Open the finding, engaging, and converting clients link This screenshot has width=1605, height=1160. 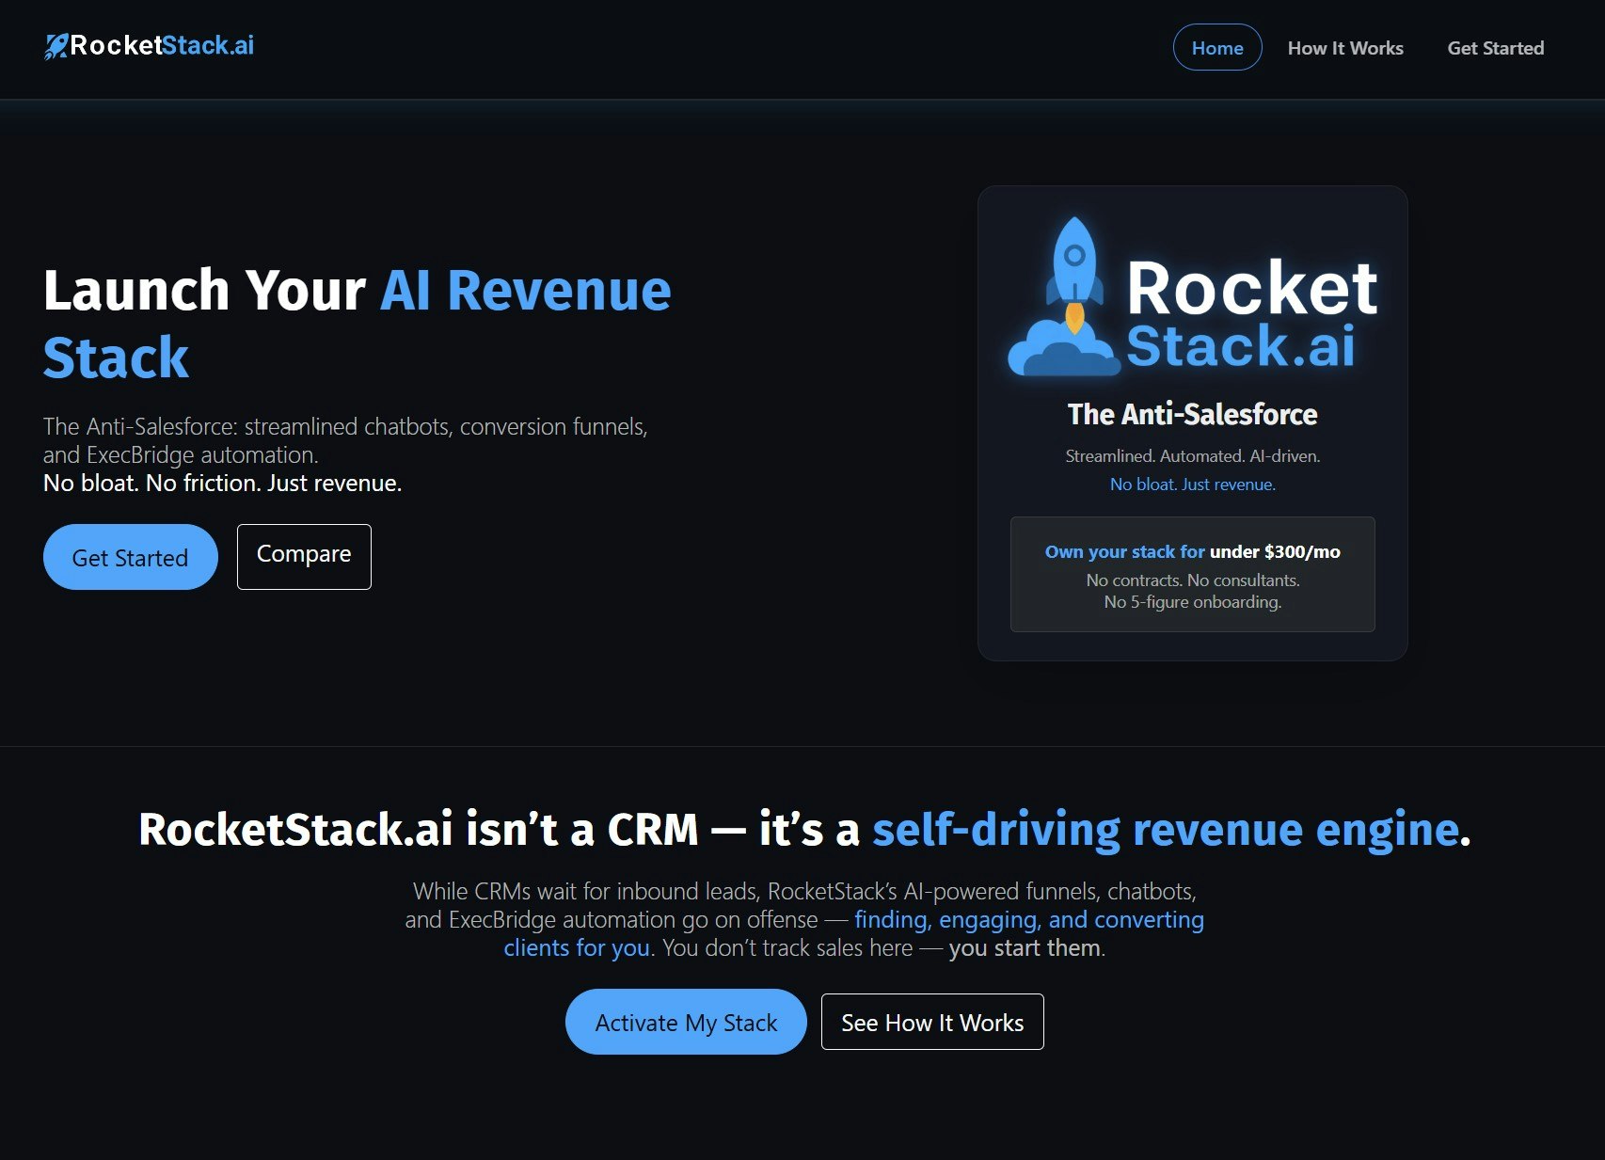(1028, 919)
